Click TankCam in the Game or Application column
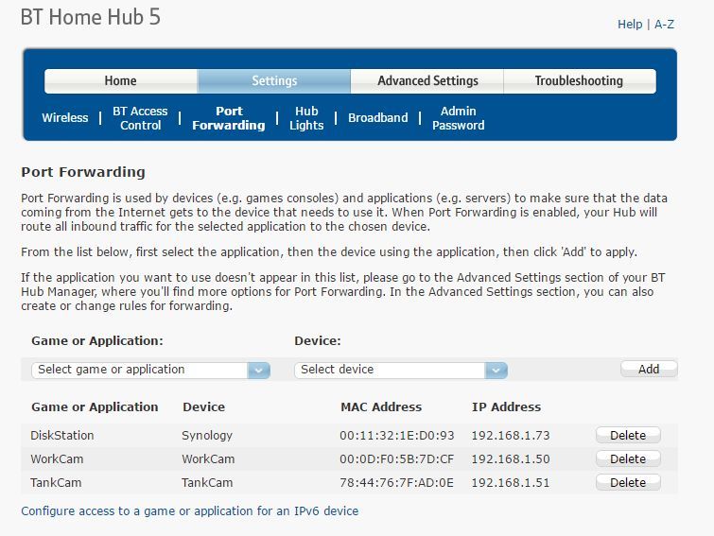714x536 pixels. tap(56, 483)
